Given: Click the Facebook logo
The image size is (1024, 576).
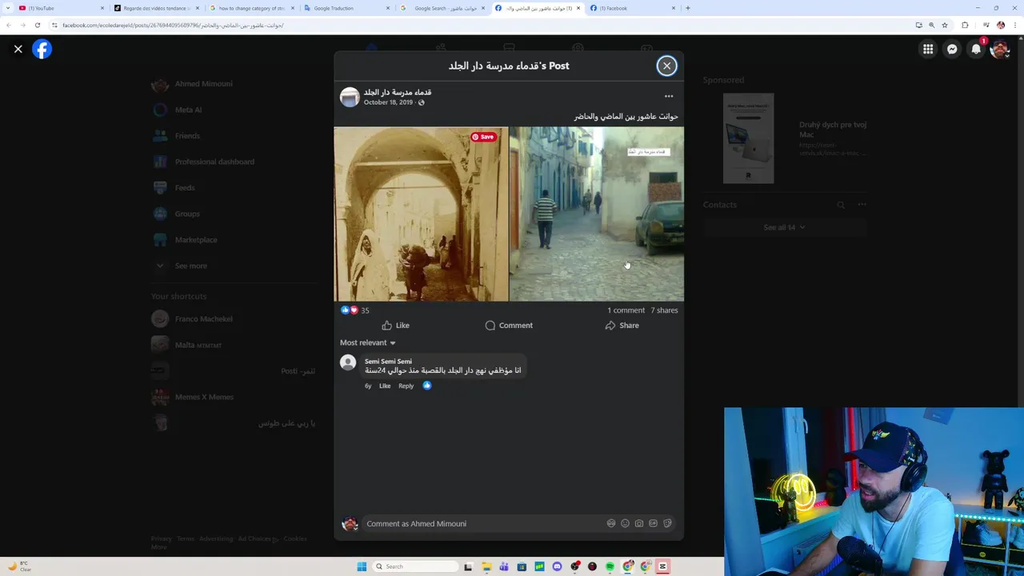Looking at the screenshot, I should point(42,49).
